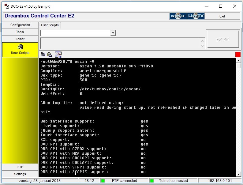The image size is (243, 185).
Task: Click the 'Telnet connected' status text
Action: (174, 181)
